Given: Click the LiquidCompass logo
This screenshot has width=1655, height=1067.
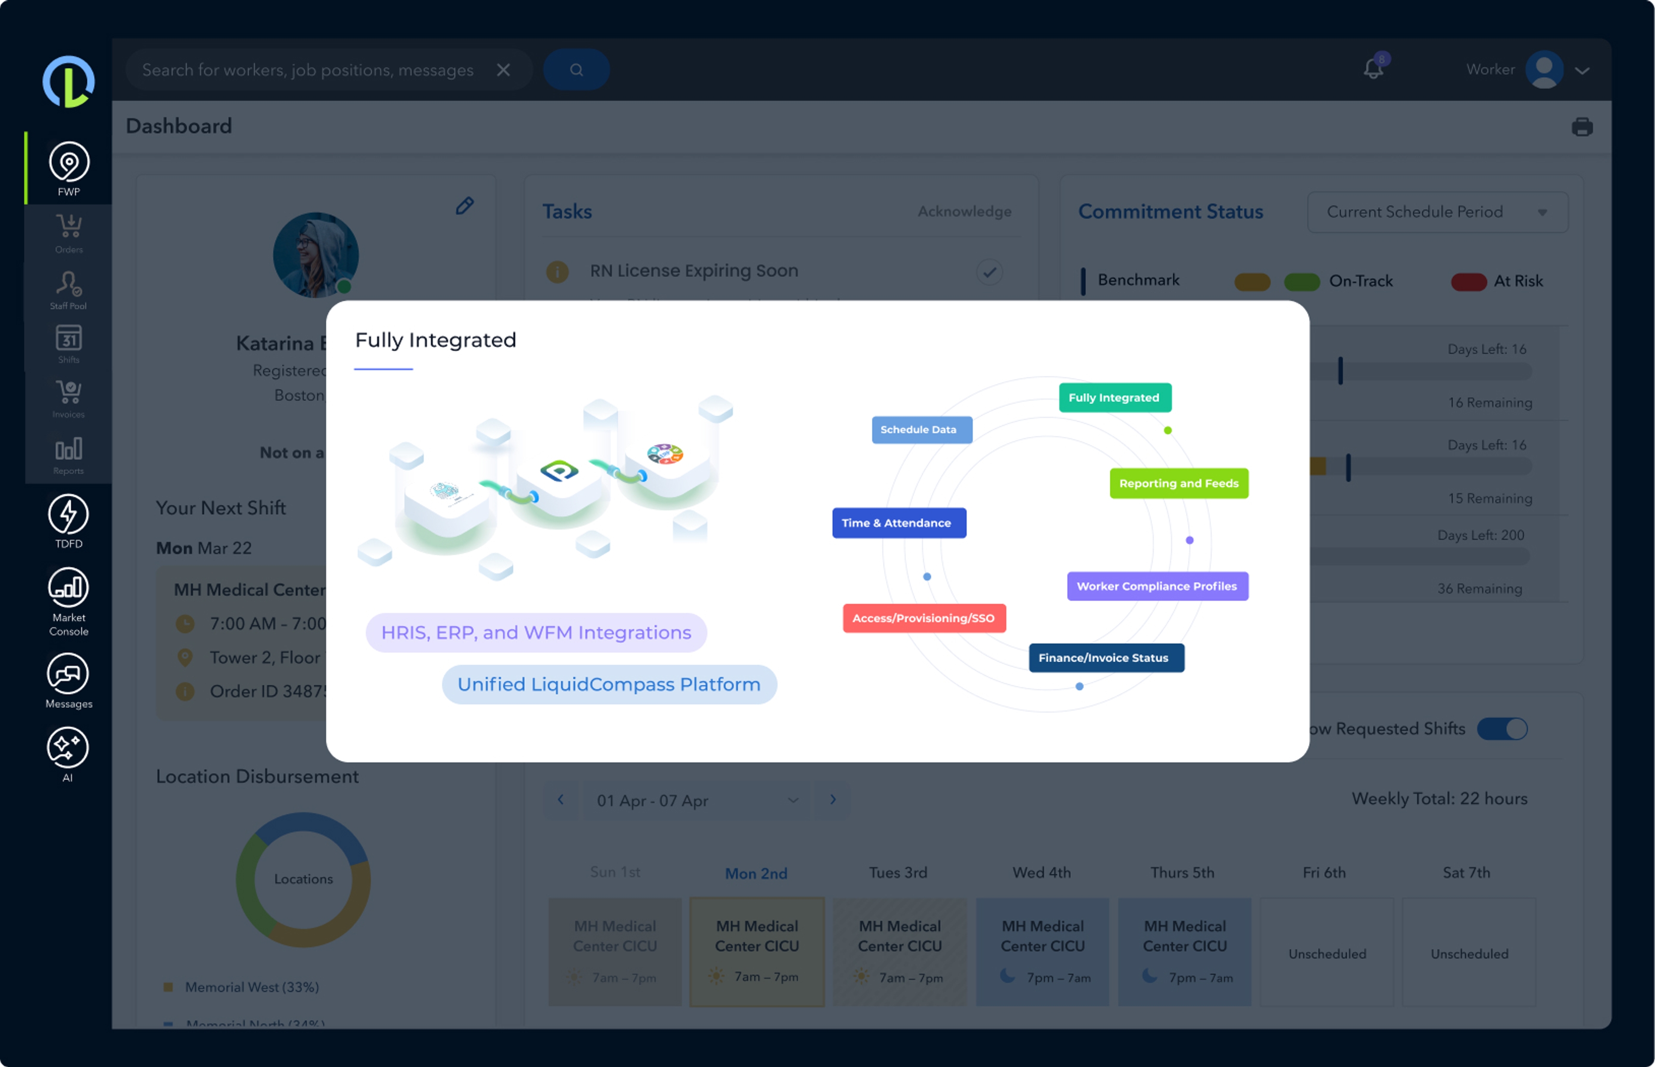Looking at the screenshot, I should [x=69, y=81].
